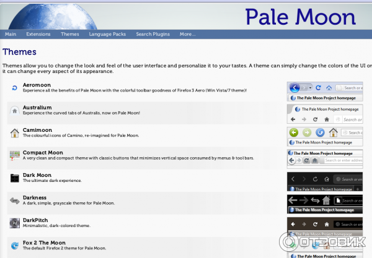Viewport: 372px width, 258px height.
Task: Select the Dark Moon folder icon
Action: coord(14,178)
